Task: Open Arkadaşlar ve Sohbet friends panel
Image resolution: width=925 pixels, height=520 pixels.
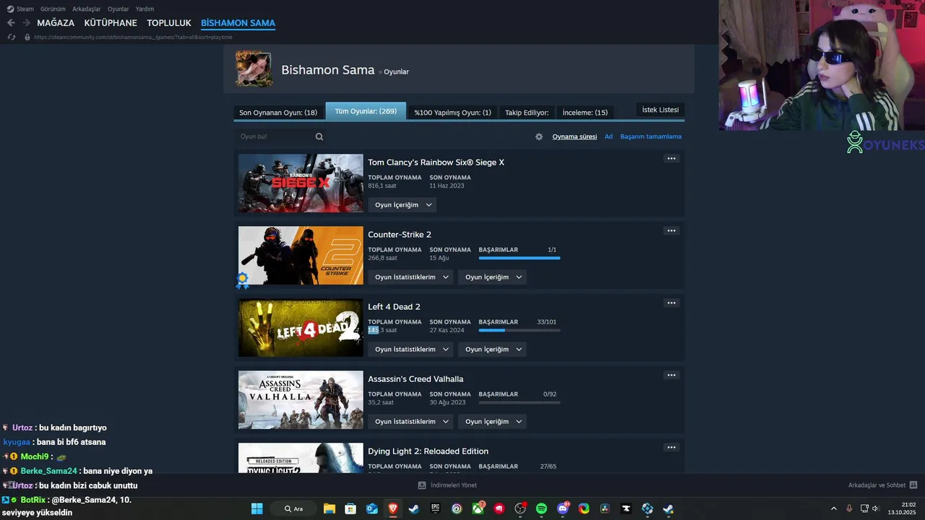Action: click(x=882, y=485)
